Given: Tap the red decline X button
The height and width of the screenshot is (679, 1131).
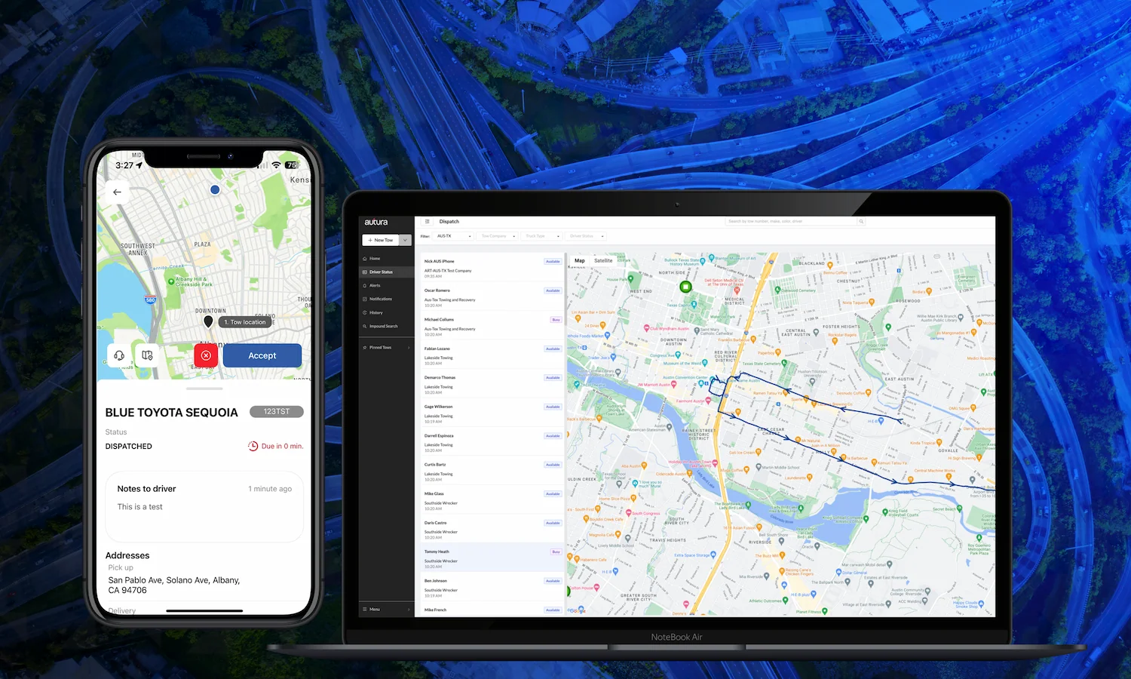Looking at the screenshot, I should click(206, 355).
